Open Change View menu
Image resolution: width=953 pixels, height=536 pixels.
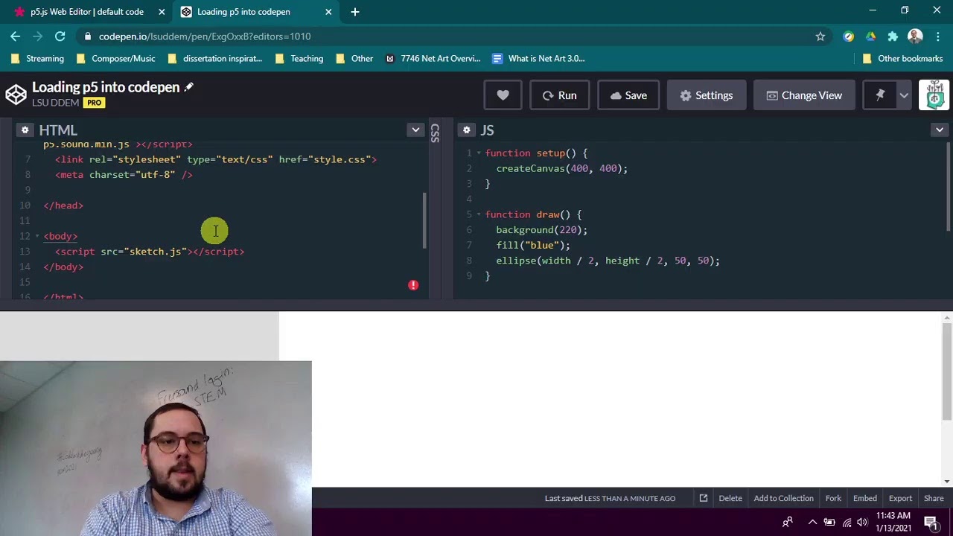[x=804, y=95]
